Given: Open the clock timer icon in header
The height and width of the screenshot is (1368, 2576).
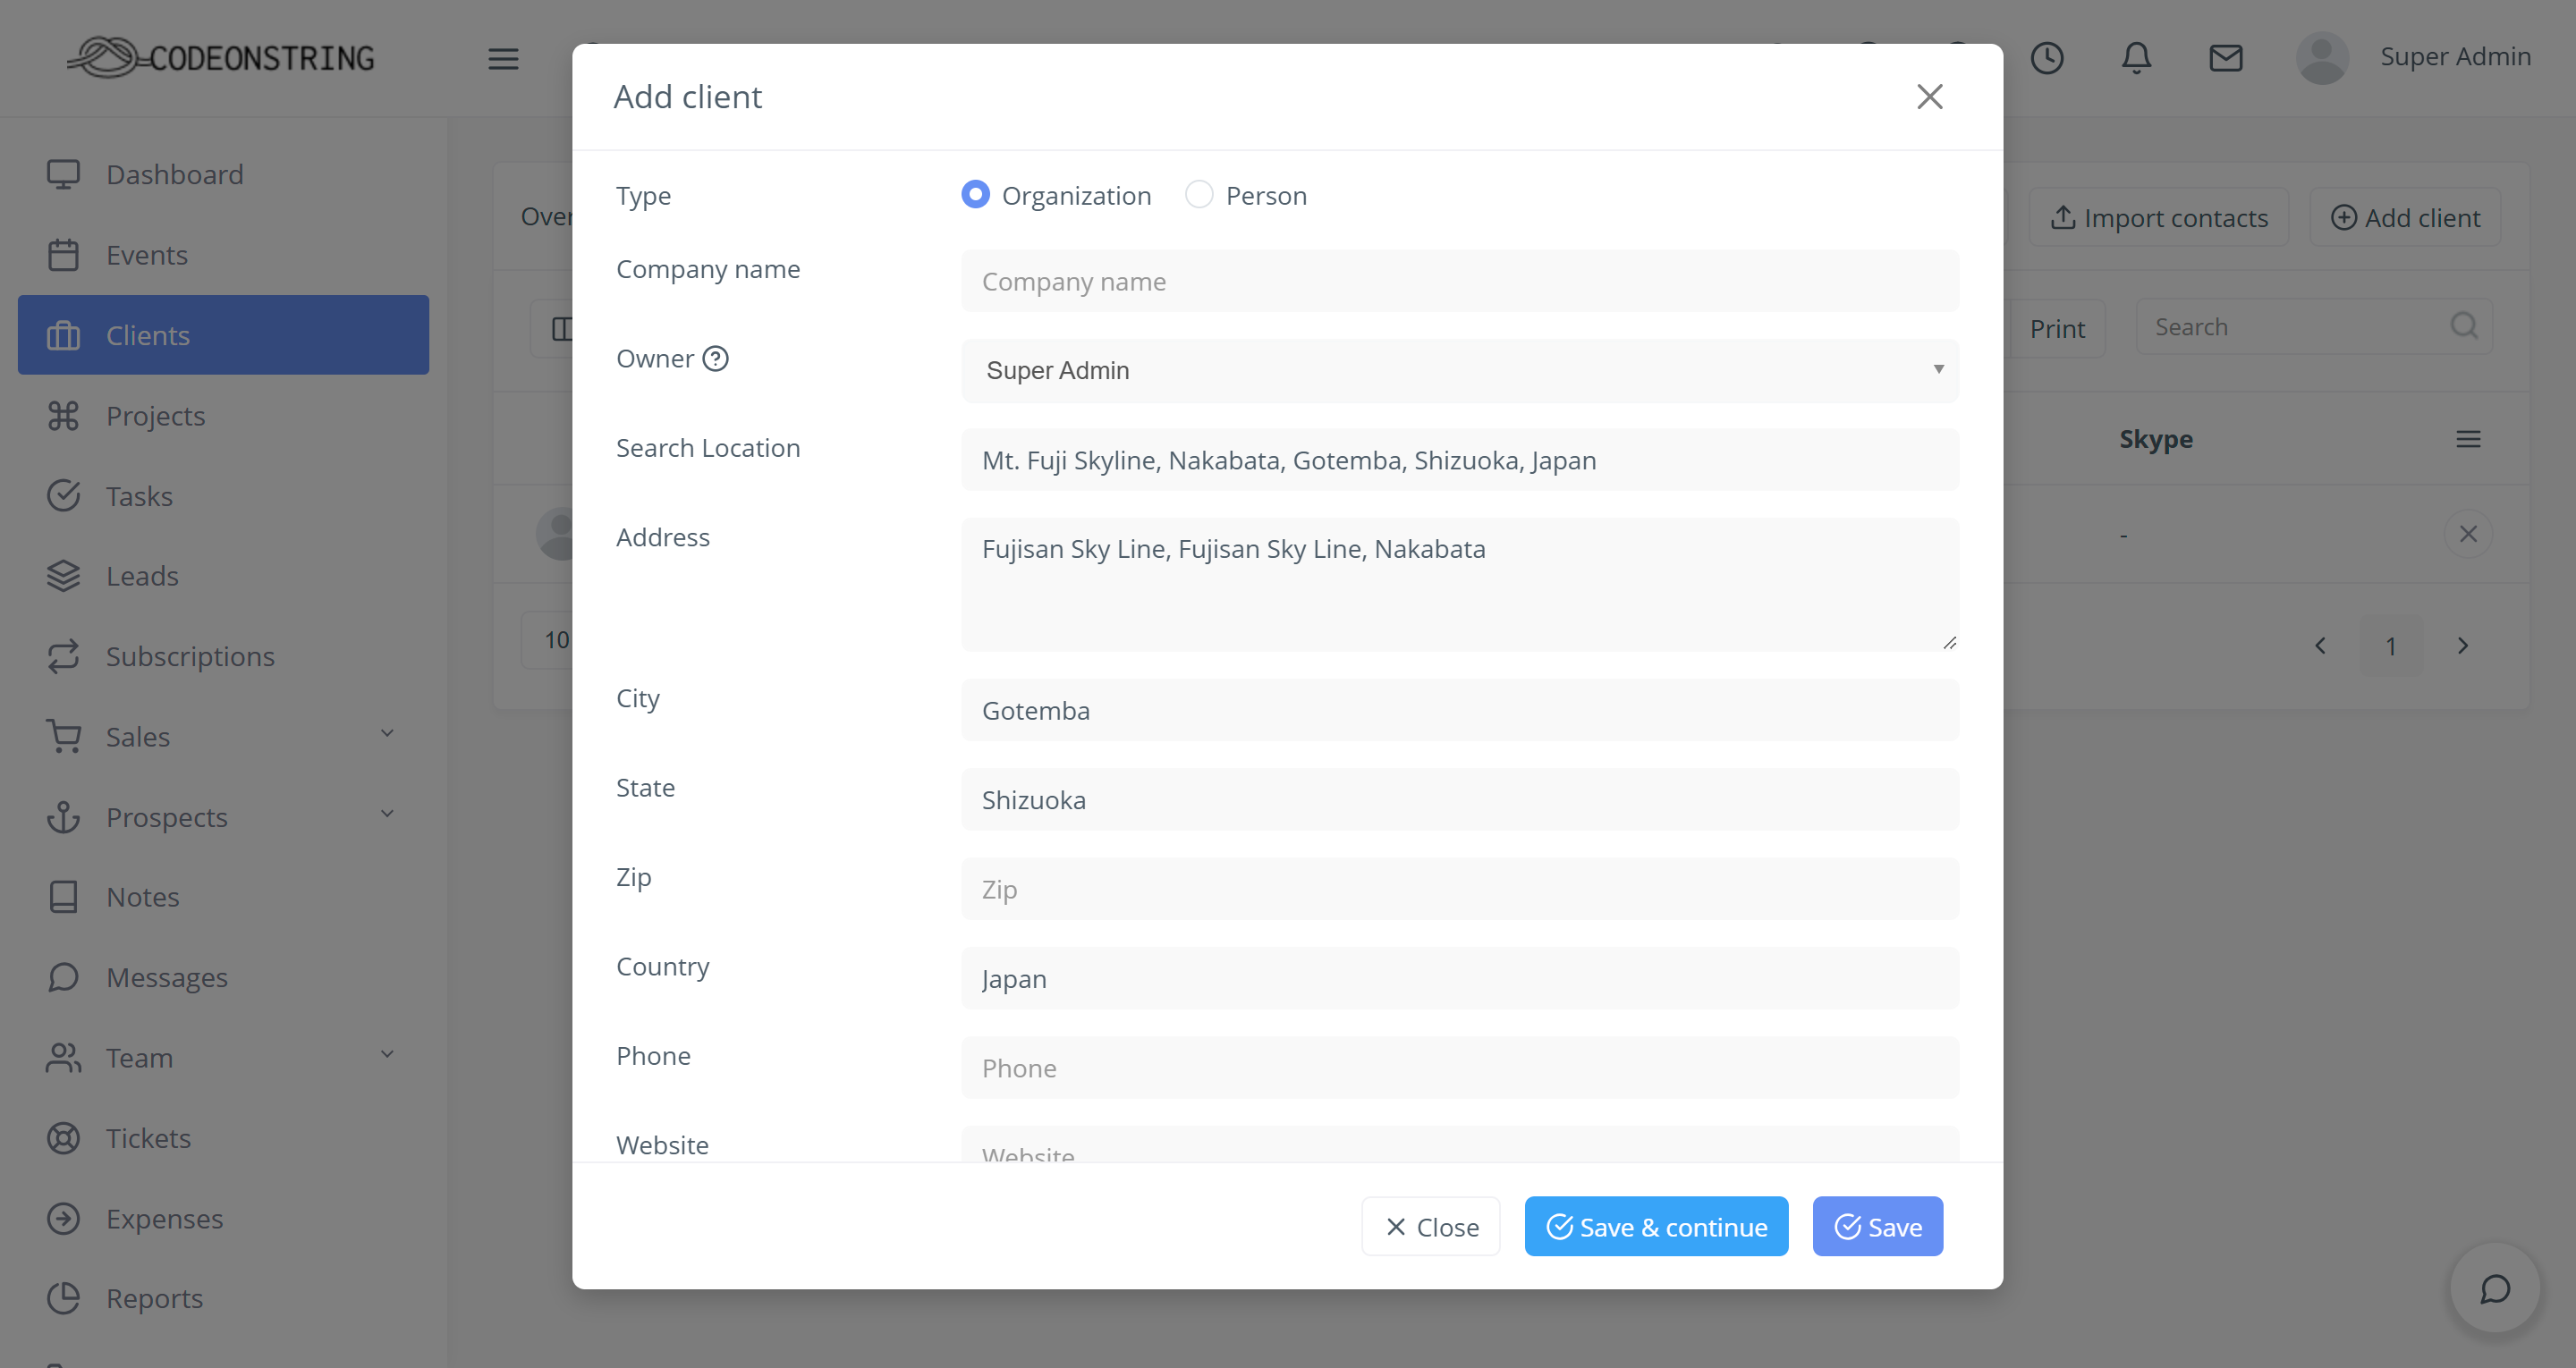Looking at the screenshot, I should 2047,58.
